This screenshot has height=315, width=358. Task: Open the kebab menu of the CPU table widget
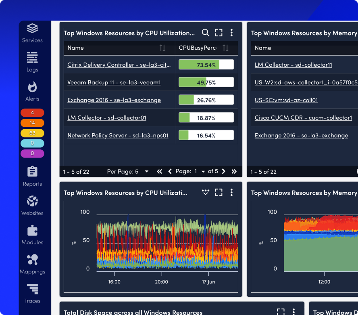231,33
